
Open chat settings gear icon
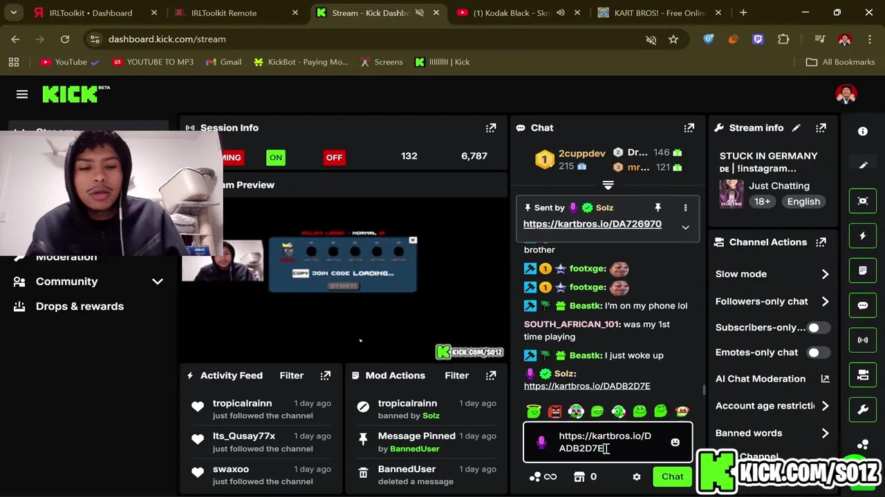(x=637, y=477)
